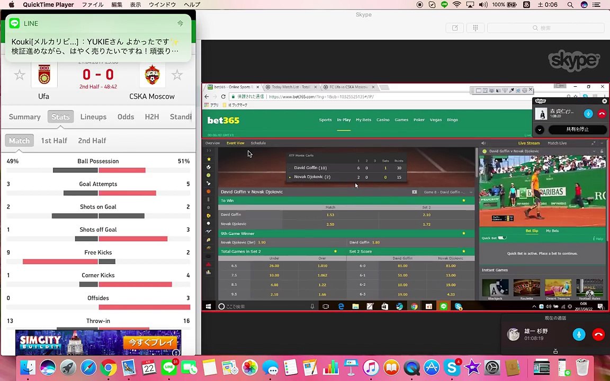Open Chrome on the Windows taskbar
Image resolution: width=610 pixels, height=381 pixels.
pyautogui.click(x=414, y=306)
